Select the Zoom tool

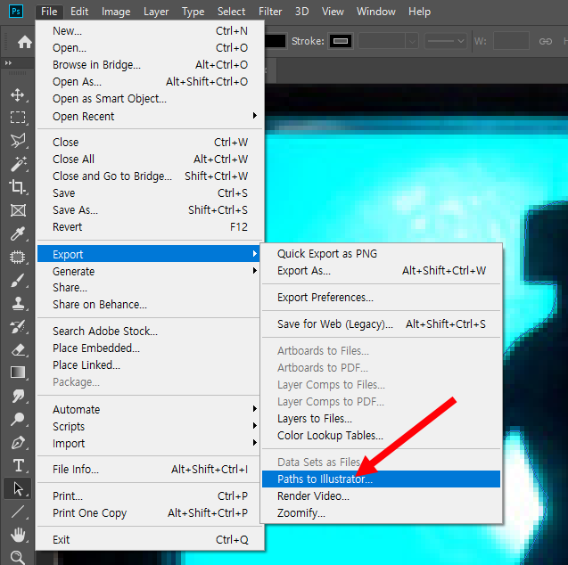pos(18,557)
